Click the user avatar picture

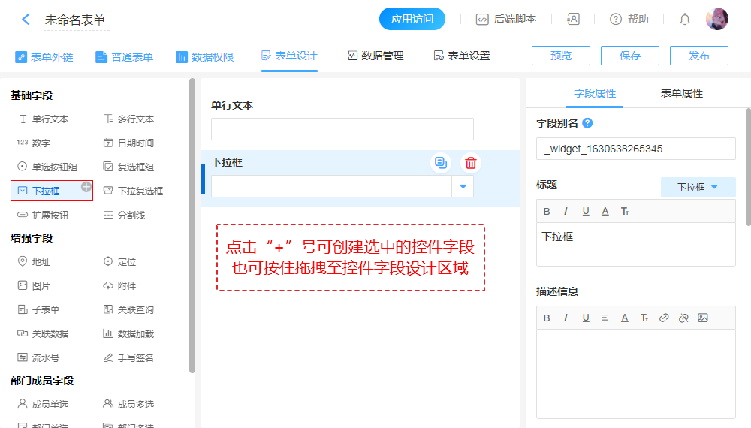tap(716, 20)
